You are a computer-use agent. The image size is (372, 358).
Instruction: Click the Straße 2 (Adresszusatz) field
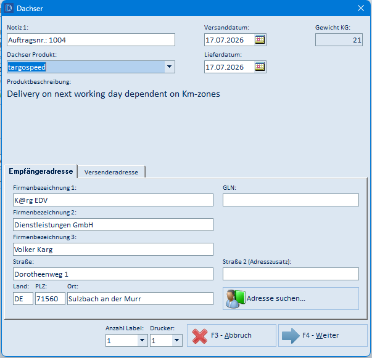click(291, 274)
